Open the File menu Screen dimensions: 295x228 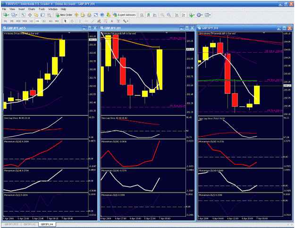[x=4, y=9]
